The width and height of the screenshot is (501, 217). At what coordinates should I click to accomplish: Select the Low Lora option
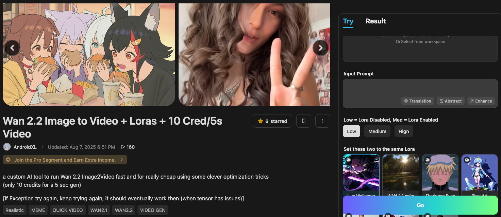click(x=351, y=131)
